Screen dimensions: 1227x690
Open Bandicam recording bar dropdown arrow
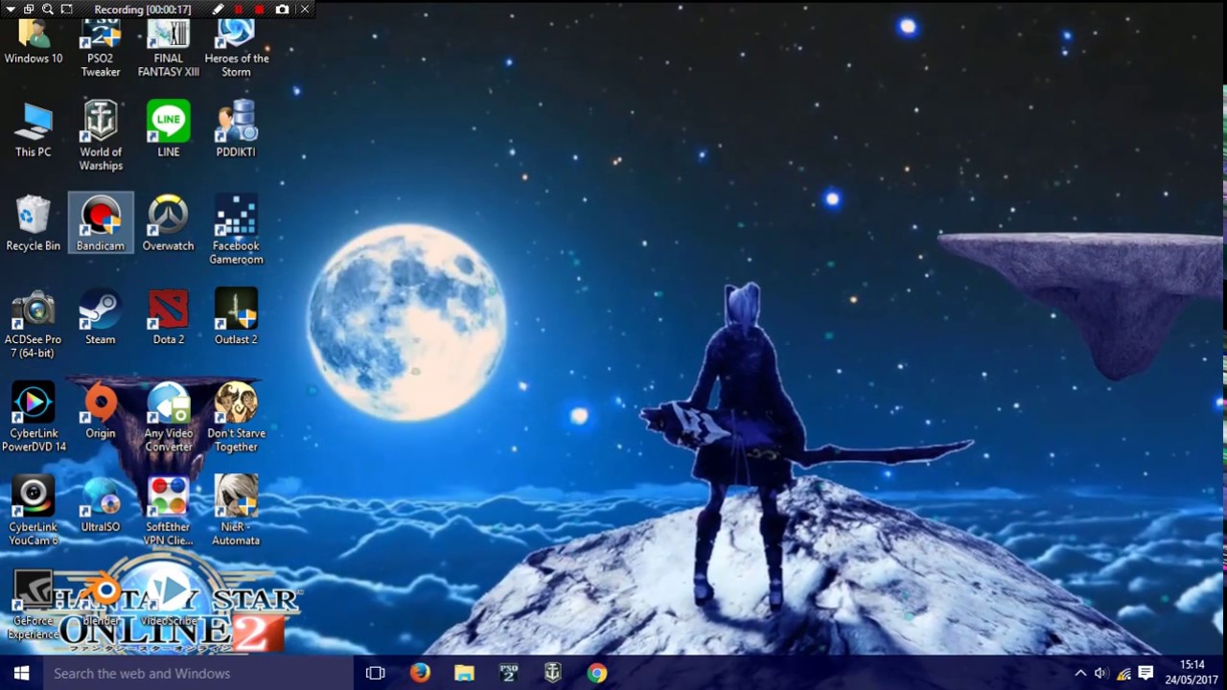9,10
